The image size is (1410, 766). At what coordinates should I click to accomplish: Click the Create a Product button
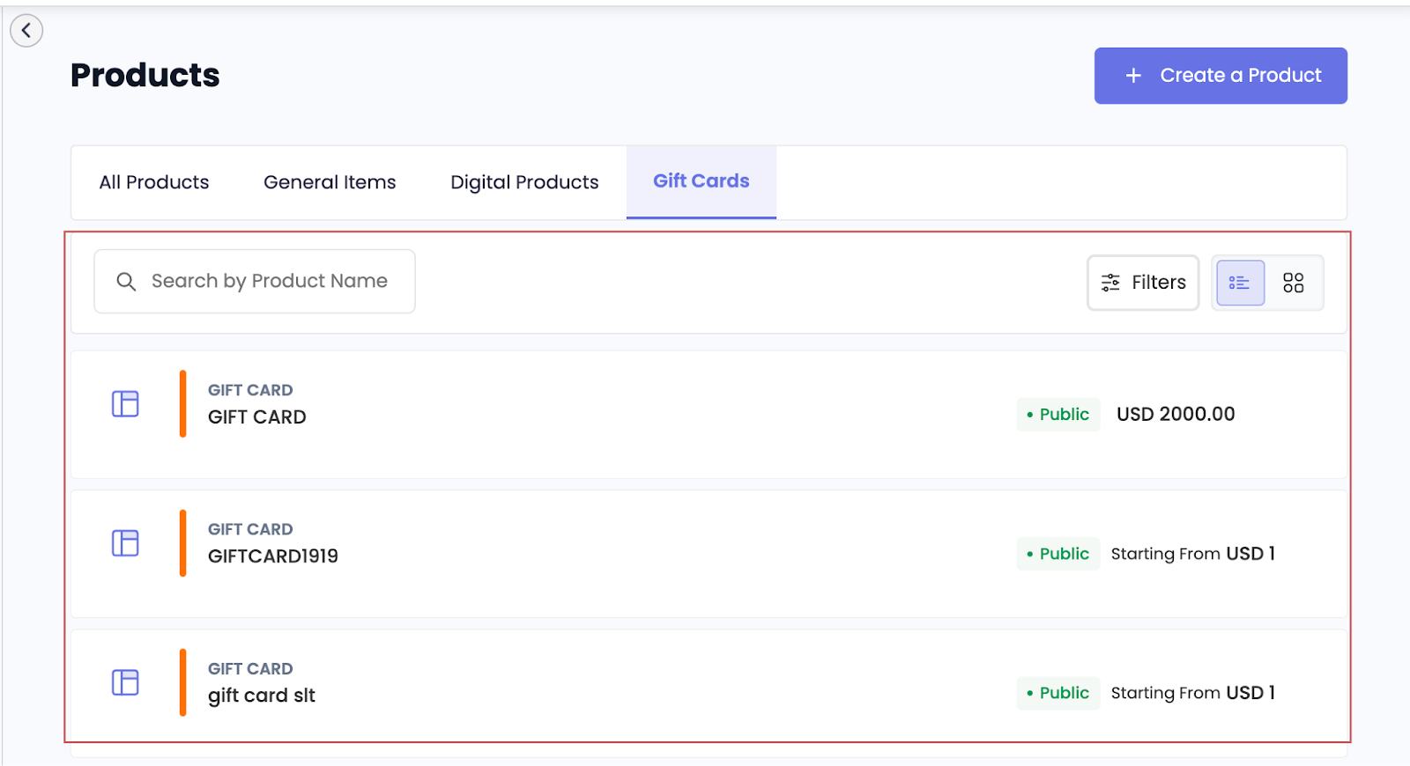coord(1221,76)
